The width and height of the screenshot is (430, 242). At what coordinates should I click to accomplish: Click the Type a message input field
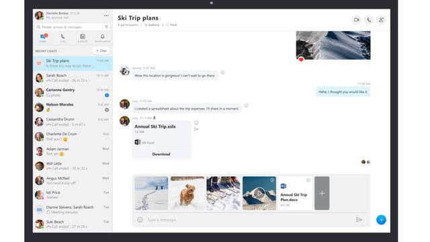(249, 220)
